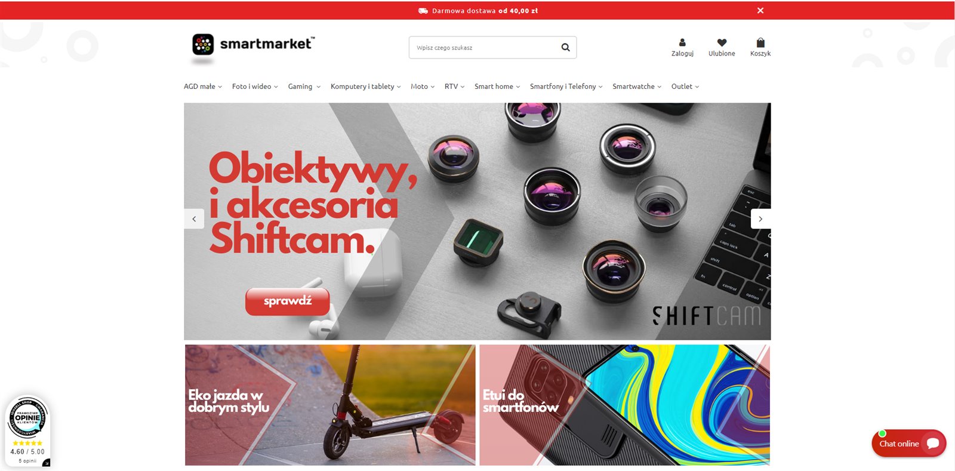Select the Outlet menu item
The width and height of the screenshot is (955, 471).
coord(685,87)
